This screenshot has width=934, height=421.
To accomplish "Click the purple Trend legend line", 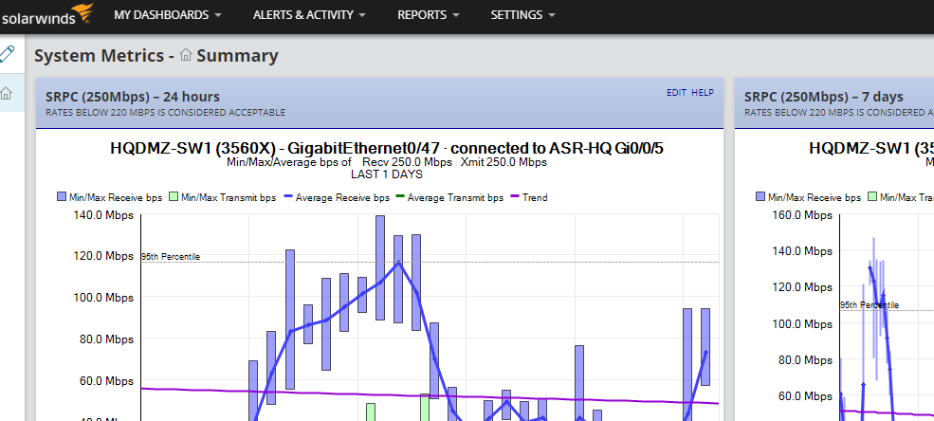I will click(x=514, y=197).
